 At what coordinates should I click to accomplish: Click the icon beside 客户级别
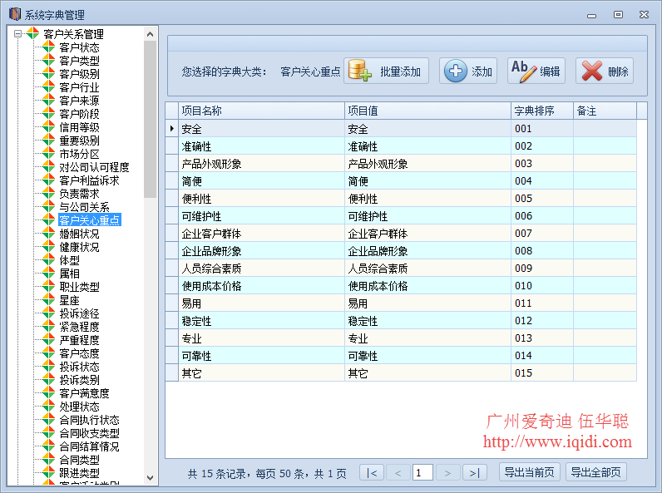click(48, 73)
